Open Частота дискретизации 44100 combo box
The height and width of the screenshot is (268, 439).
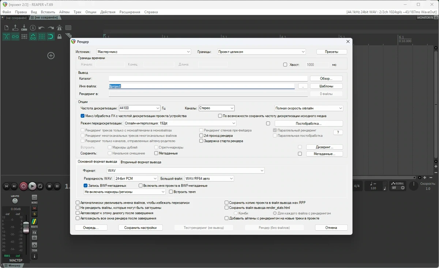140,108
